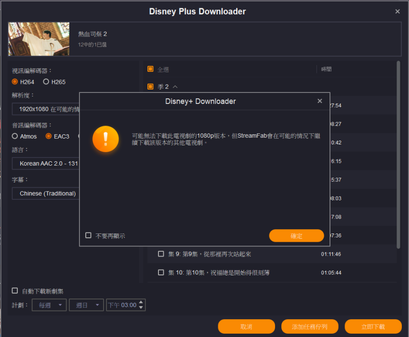Click the episode list vertical scrollbar

(x=398, y=155)
